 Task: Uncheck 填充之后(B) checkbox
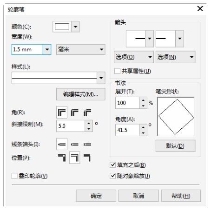coord(112,165)
